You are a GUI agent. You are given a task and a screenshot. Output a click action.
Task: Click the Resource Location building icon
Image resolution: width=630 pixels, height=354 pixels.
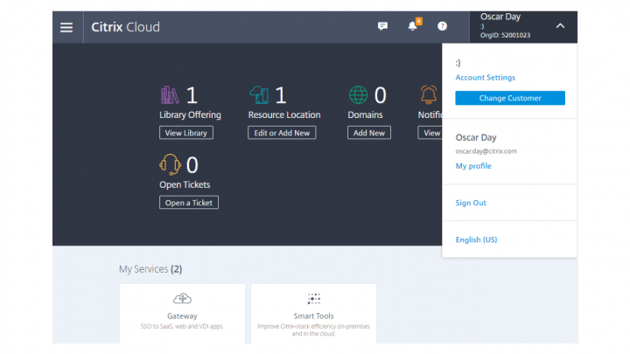click(x=259, y=95)
